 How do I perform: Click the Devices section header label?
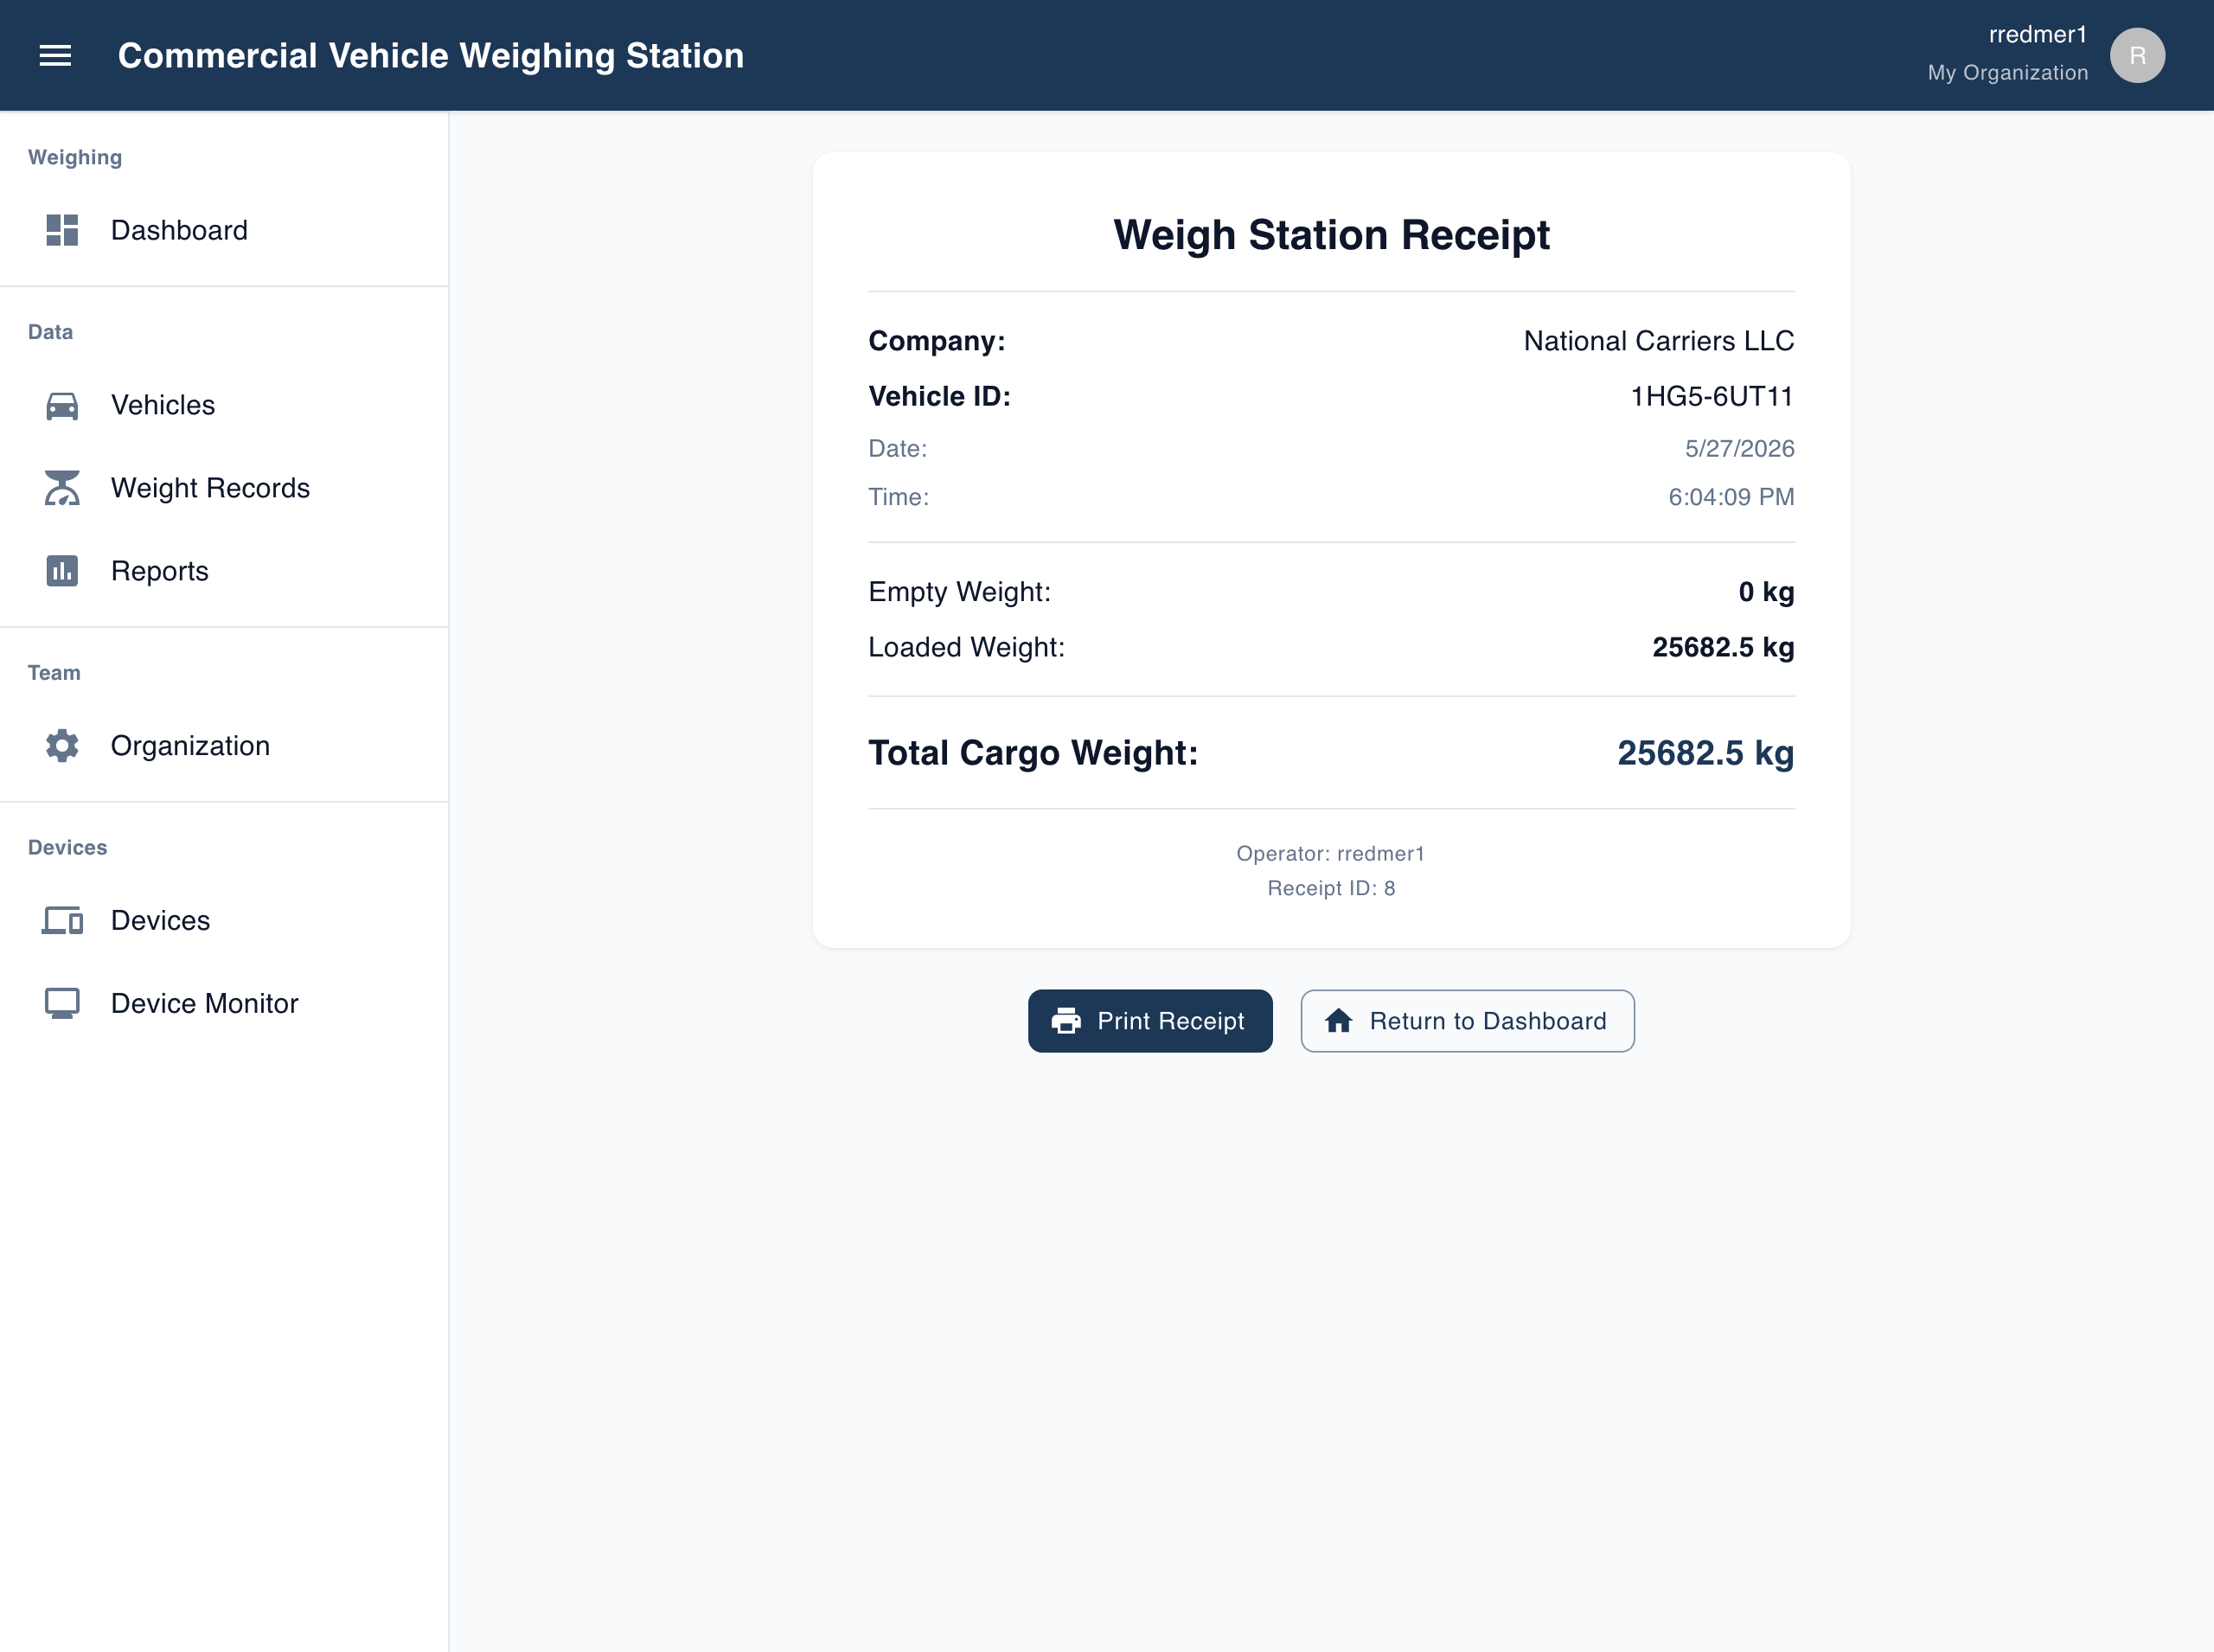point(67,848)
